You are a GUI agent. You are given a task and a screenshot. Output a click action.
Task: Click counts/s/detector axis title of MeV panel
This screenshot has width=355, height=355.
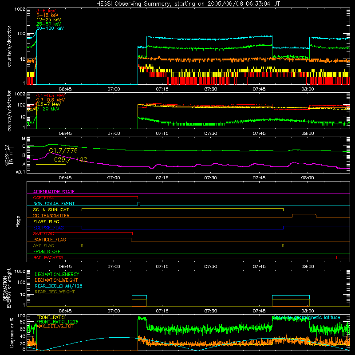(9, 110)
